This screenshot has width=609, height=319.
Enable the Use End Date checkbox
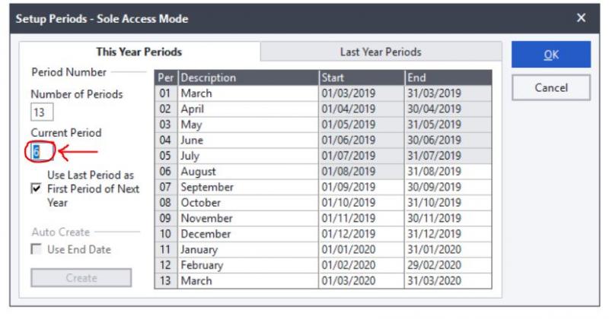[37, 250]
